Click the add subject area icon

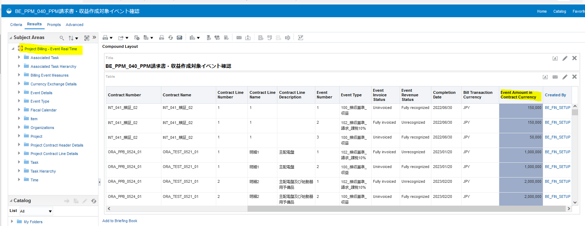pyautogui.click(x=87, y=38)
